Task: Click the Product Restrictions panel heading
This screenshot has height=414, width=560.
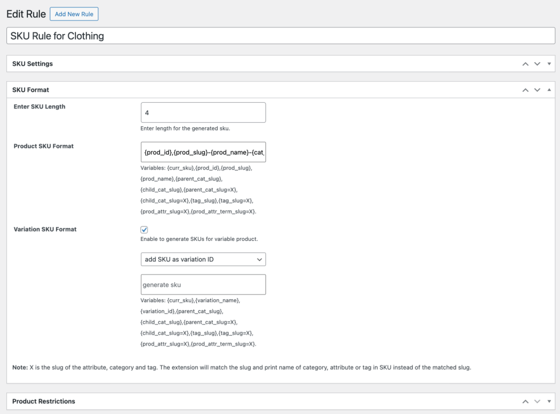Action: 43,401
